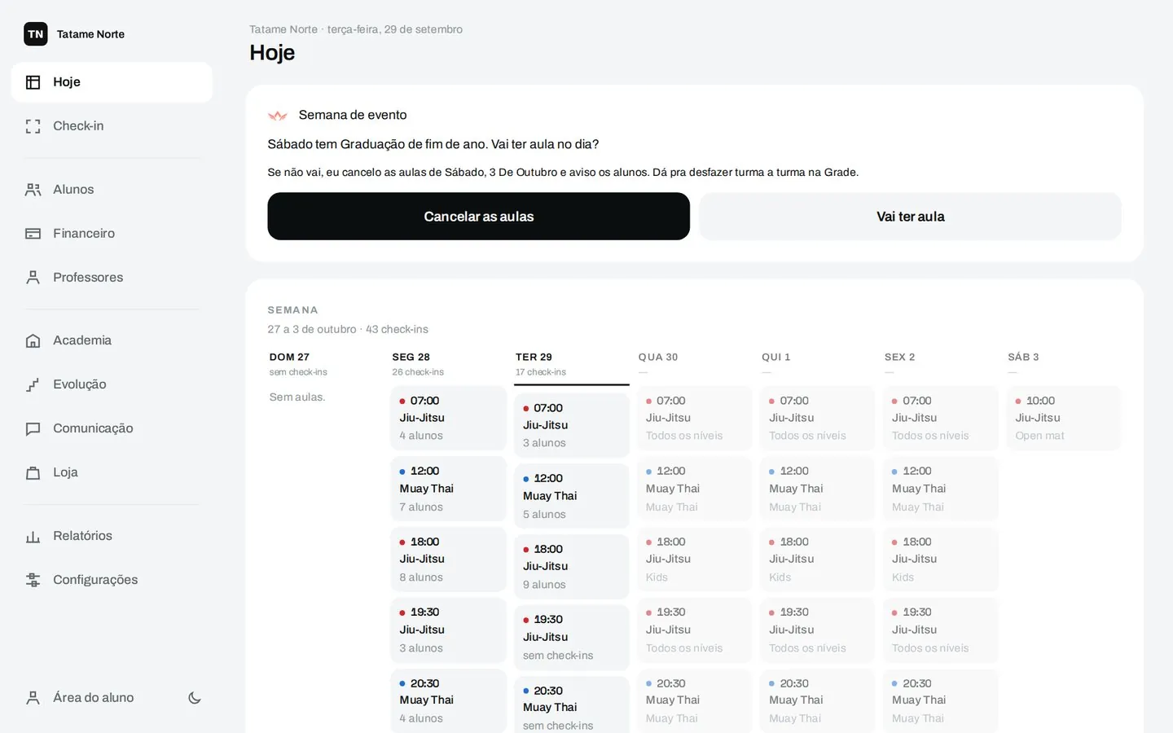
Task: Open Tuesday 07:00 Jiu-Jitsu class with 3 alunos
Action: click(x=571, y=425)
